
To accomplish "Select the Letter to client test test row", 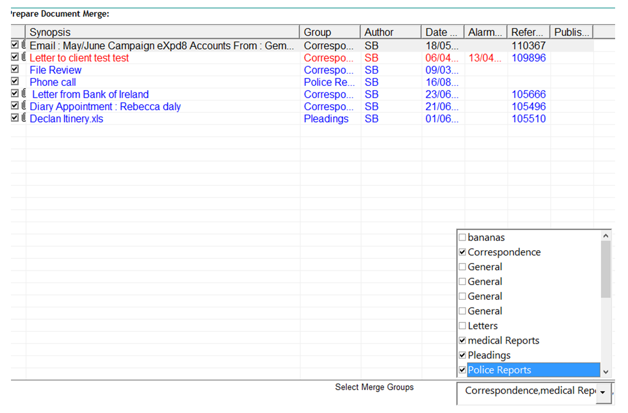I will (79, 58).
